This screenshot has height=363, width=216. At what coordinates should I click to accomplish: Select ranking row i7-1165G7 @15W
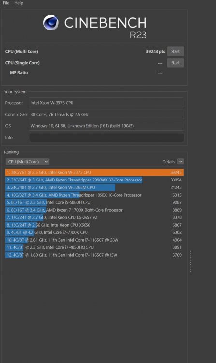coord(95,255)
